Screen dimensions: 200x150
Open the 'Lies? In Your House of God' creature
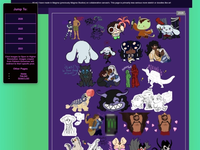pyautogui.click(x=79, y=76)
